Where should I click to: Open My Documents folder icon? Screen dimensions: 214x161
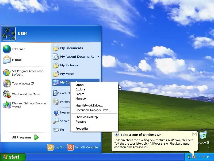click(x=56, y=48)
